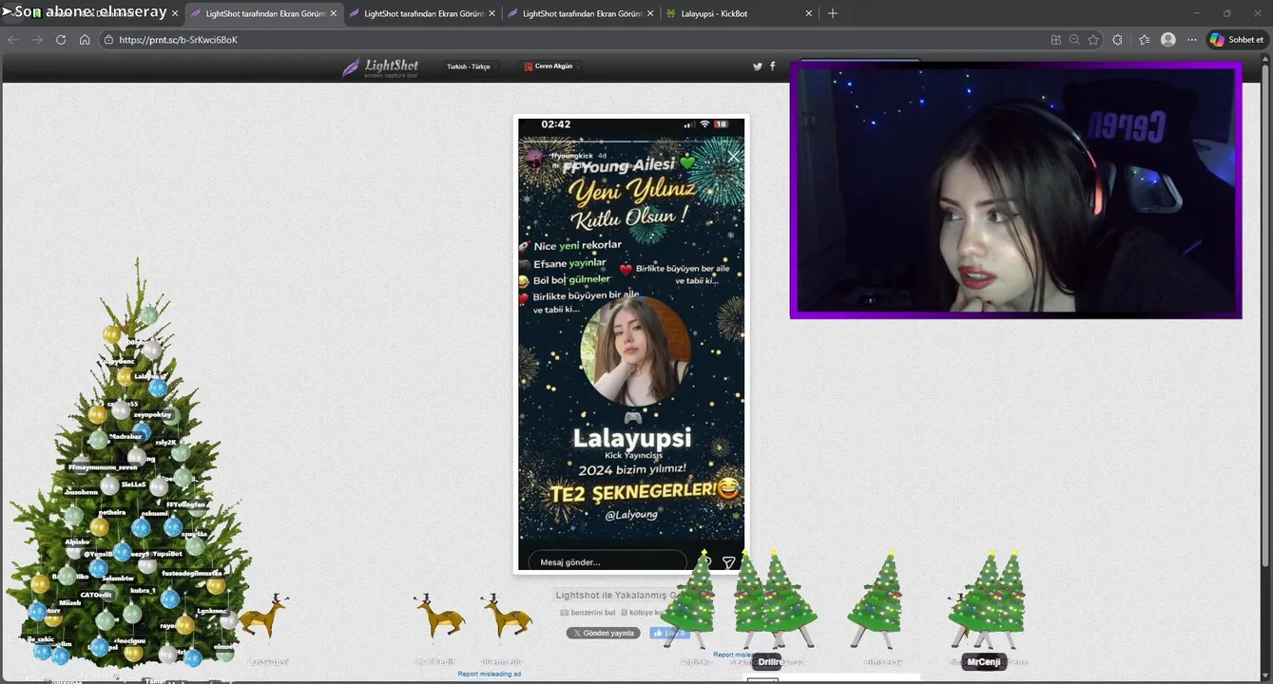Screen dimensions: 1273x684
Task: Open a new browser tab
Action: [833, 13]
